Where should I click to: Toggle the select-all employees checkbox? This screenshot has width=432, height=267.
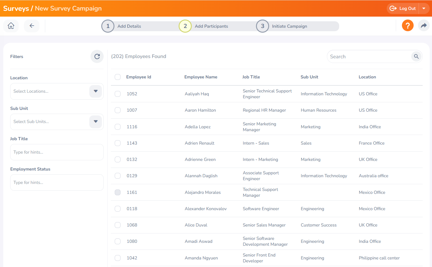pos(118,77)
